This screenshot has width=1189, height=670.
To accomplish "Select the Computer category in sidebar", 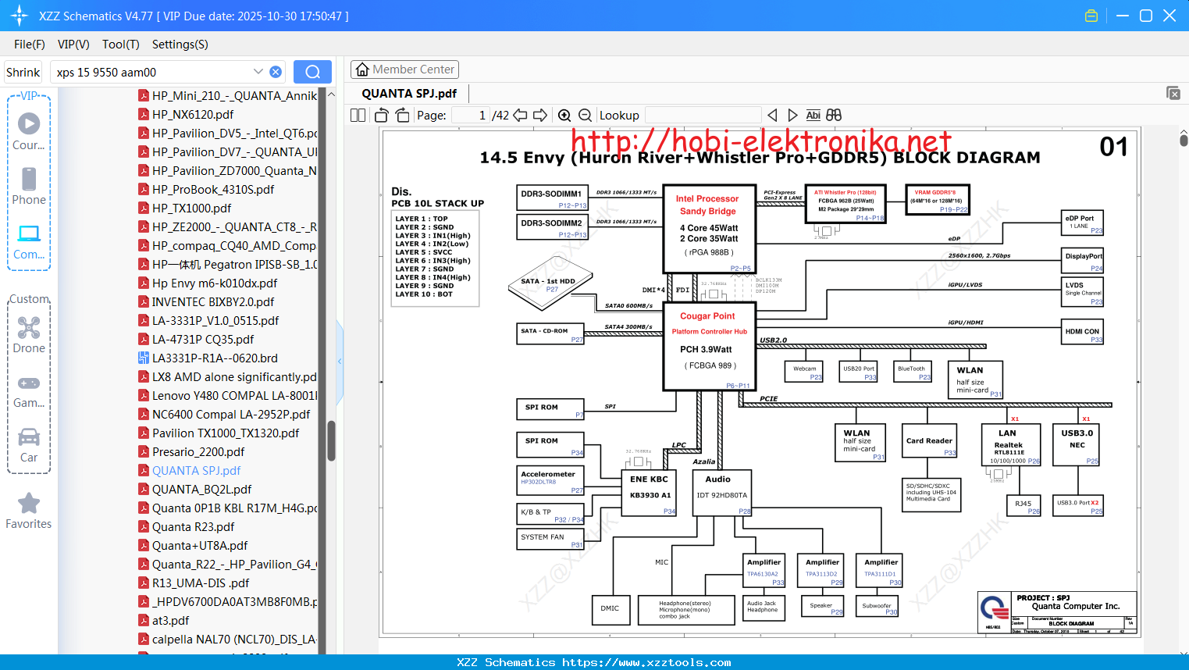I will (29, 241).
